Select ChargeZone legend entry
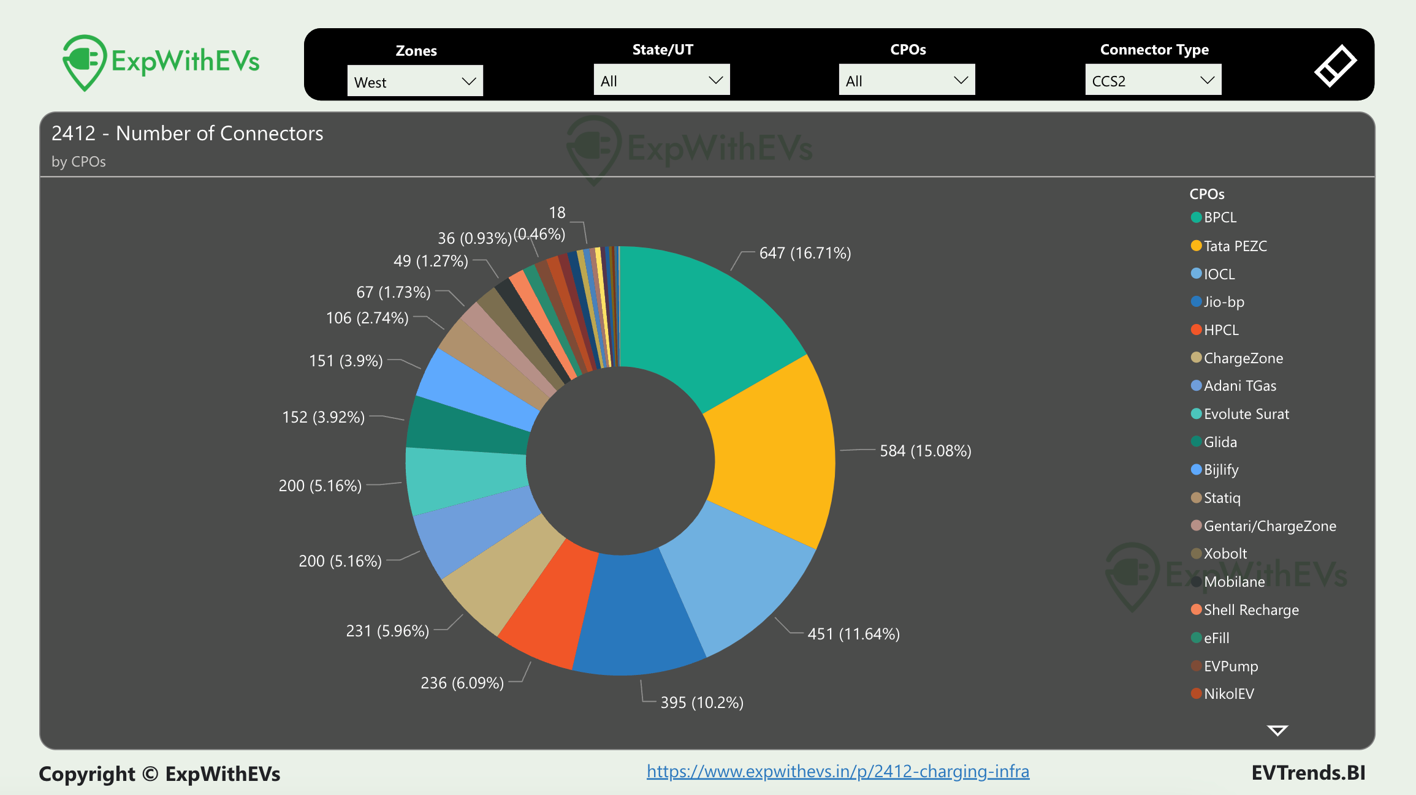Image resolution: width=1416 pixels, height=795 pixels. tap(1237, 358)
